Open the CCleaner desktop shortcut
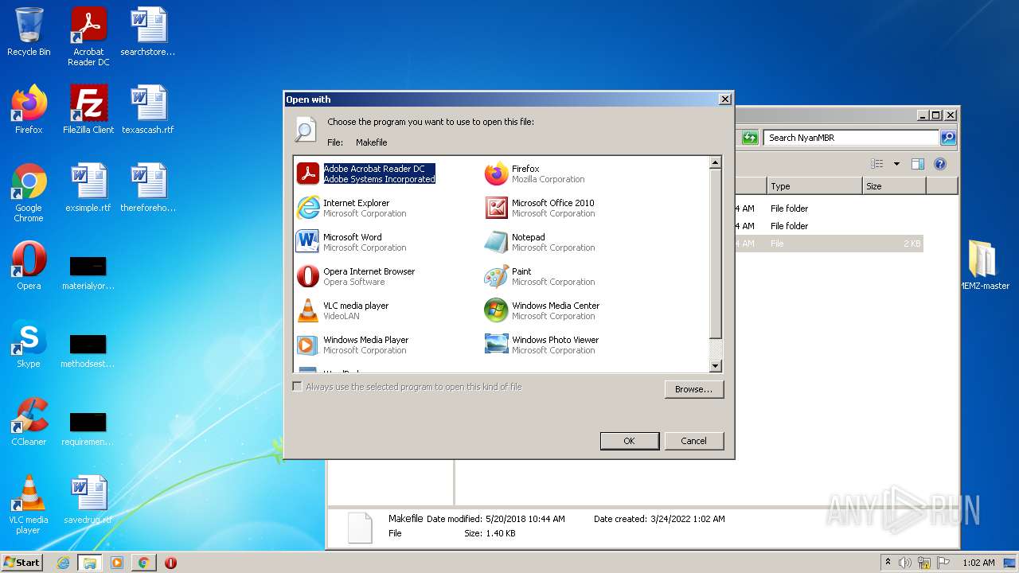Image resolution: width=1019 pixels, height=573 pixels. (29, 422)
